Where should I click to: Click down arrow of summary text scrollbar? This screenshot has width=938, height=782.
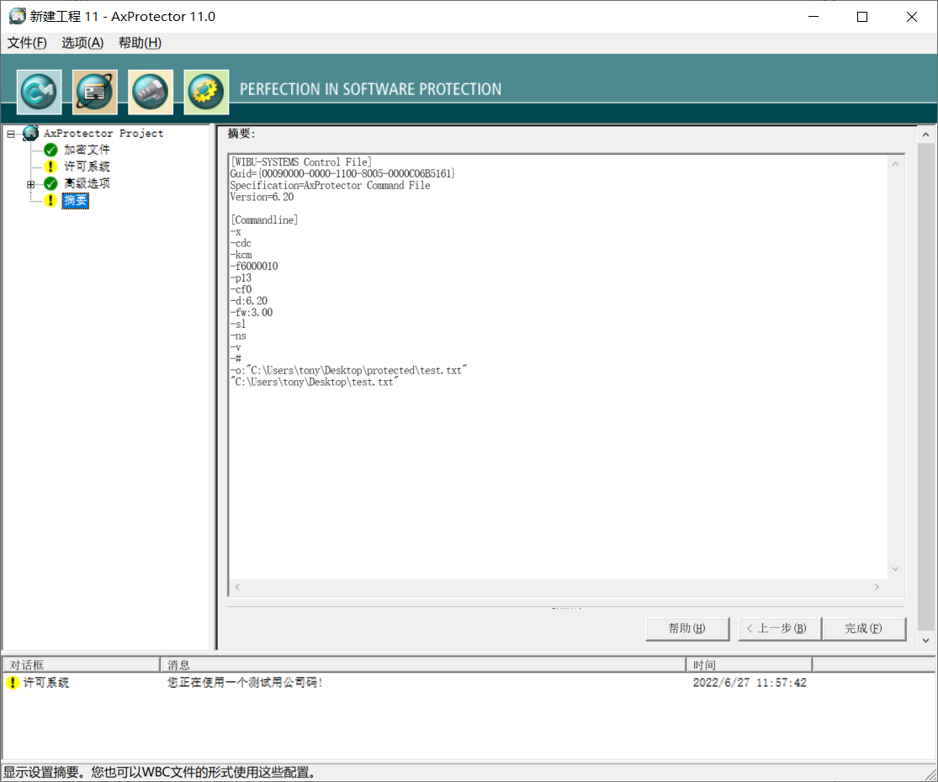[896, 569]
